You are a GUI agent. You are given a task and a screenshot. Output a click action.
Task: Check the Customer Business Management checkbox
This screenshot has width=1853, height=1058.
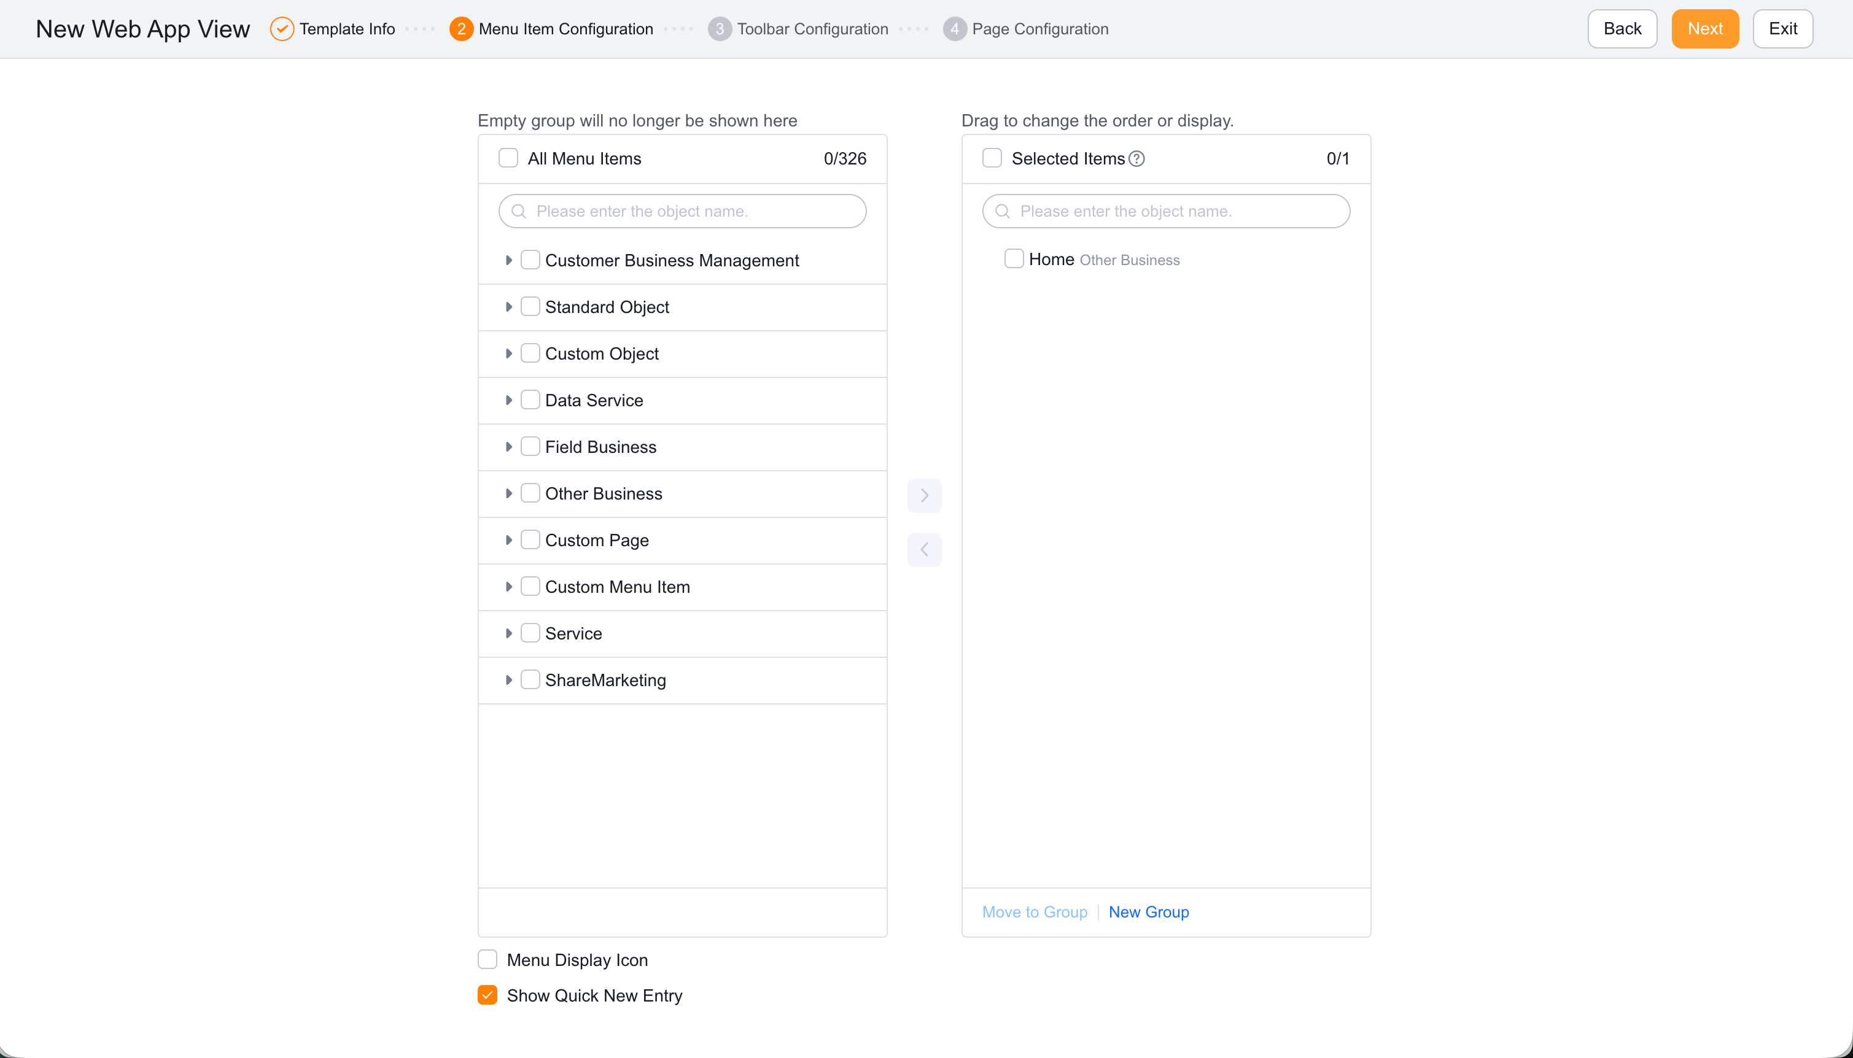(x=530, y=260)
